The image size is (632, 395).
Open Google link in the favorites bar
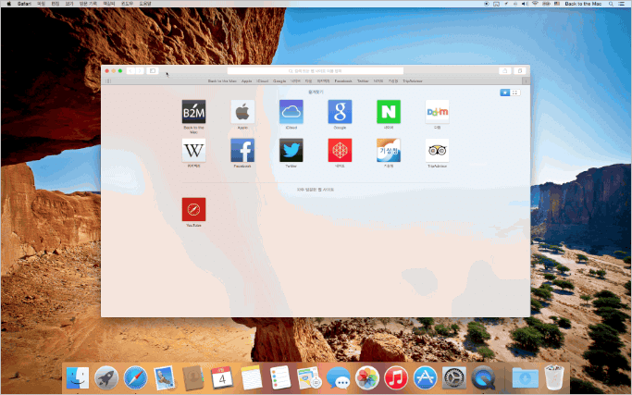point(279,81)
